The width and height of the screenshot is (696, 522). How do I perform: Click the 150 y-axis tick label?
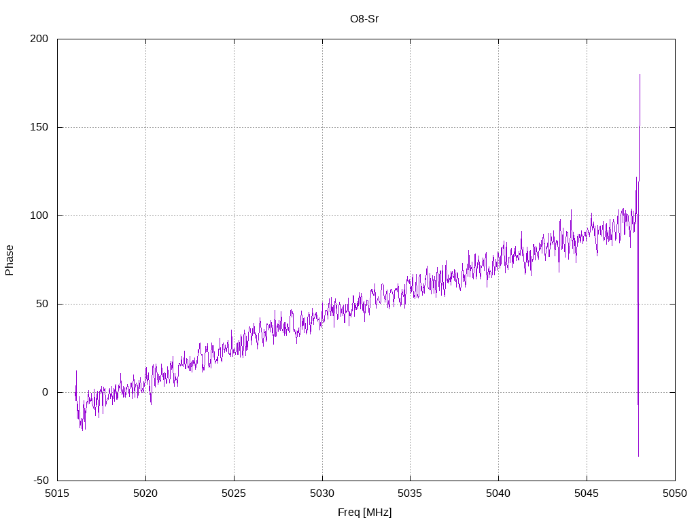tap(39, 127)
